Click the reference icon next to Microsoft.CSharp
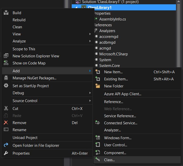183x166 pixels. [96, 54]
